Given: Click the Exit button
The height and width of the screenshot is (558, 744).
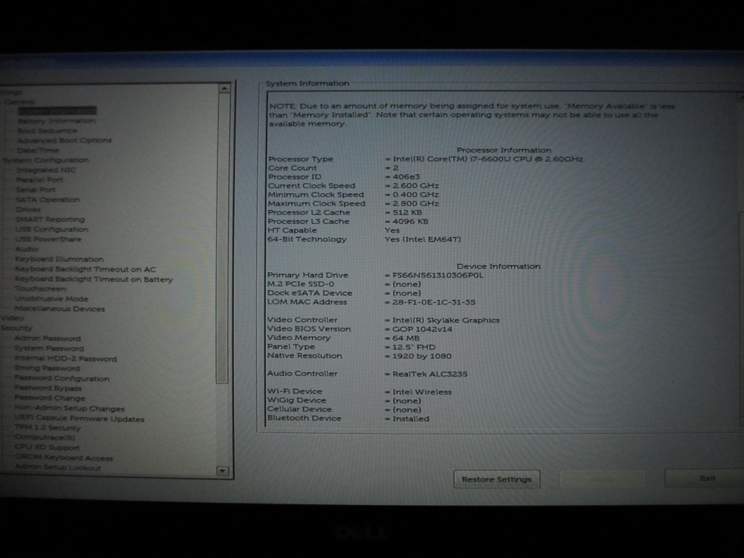Looking at the screenshot, I should (707, 478).
